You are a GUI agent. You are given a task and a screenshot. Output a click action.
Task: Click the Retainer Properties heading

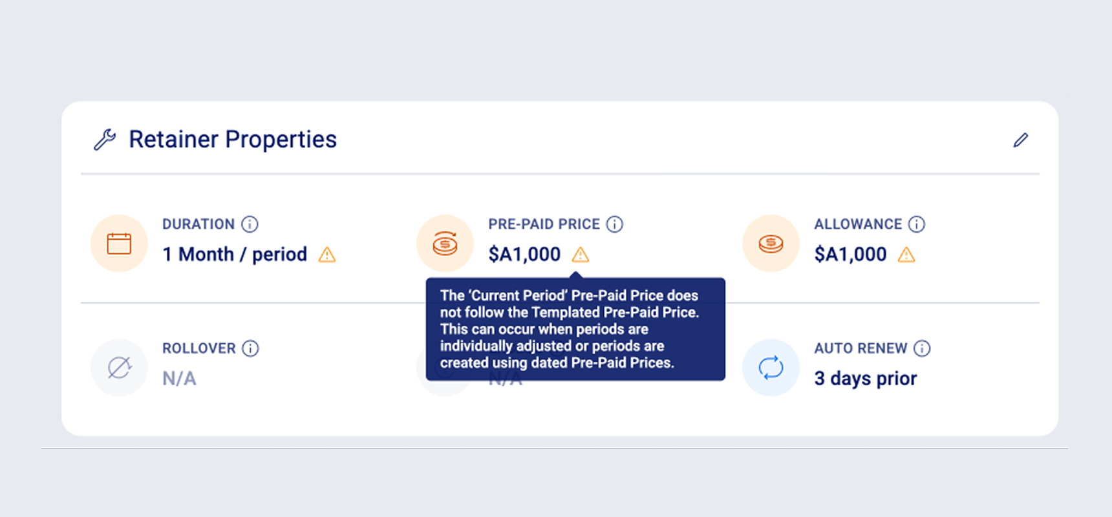233,140
